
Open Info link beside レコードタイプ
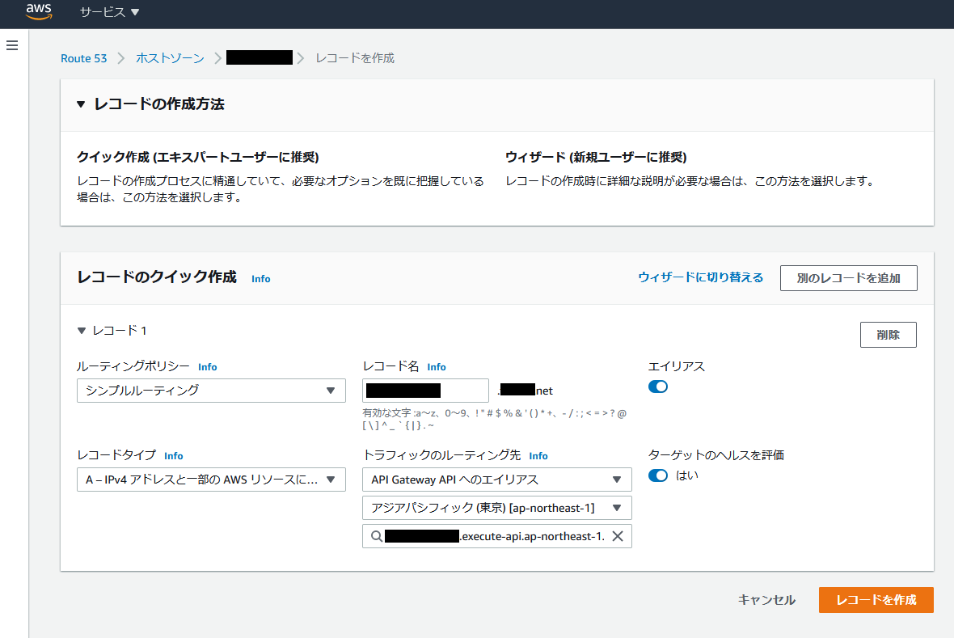click(173, 456)
